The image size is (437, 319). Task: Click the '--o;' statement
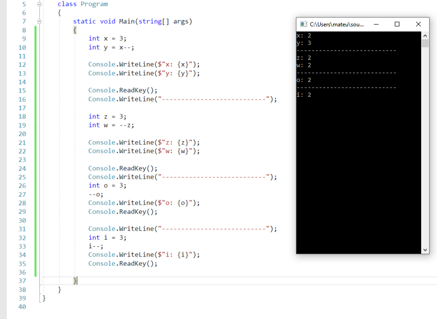[96, 194]
